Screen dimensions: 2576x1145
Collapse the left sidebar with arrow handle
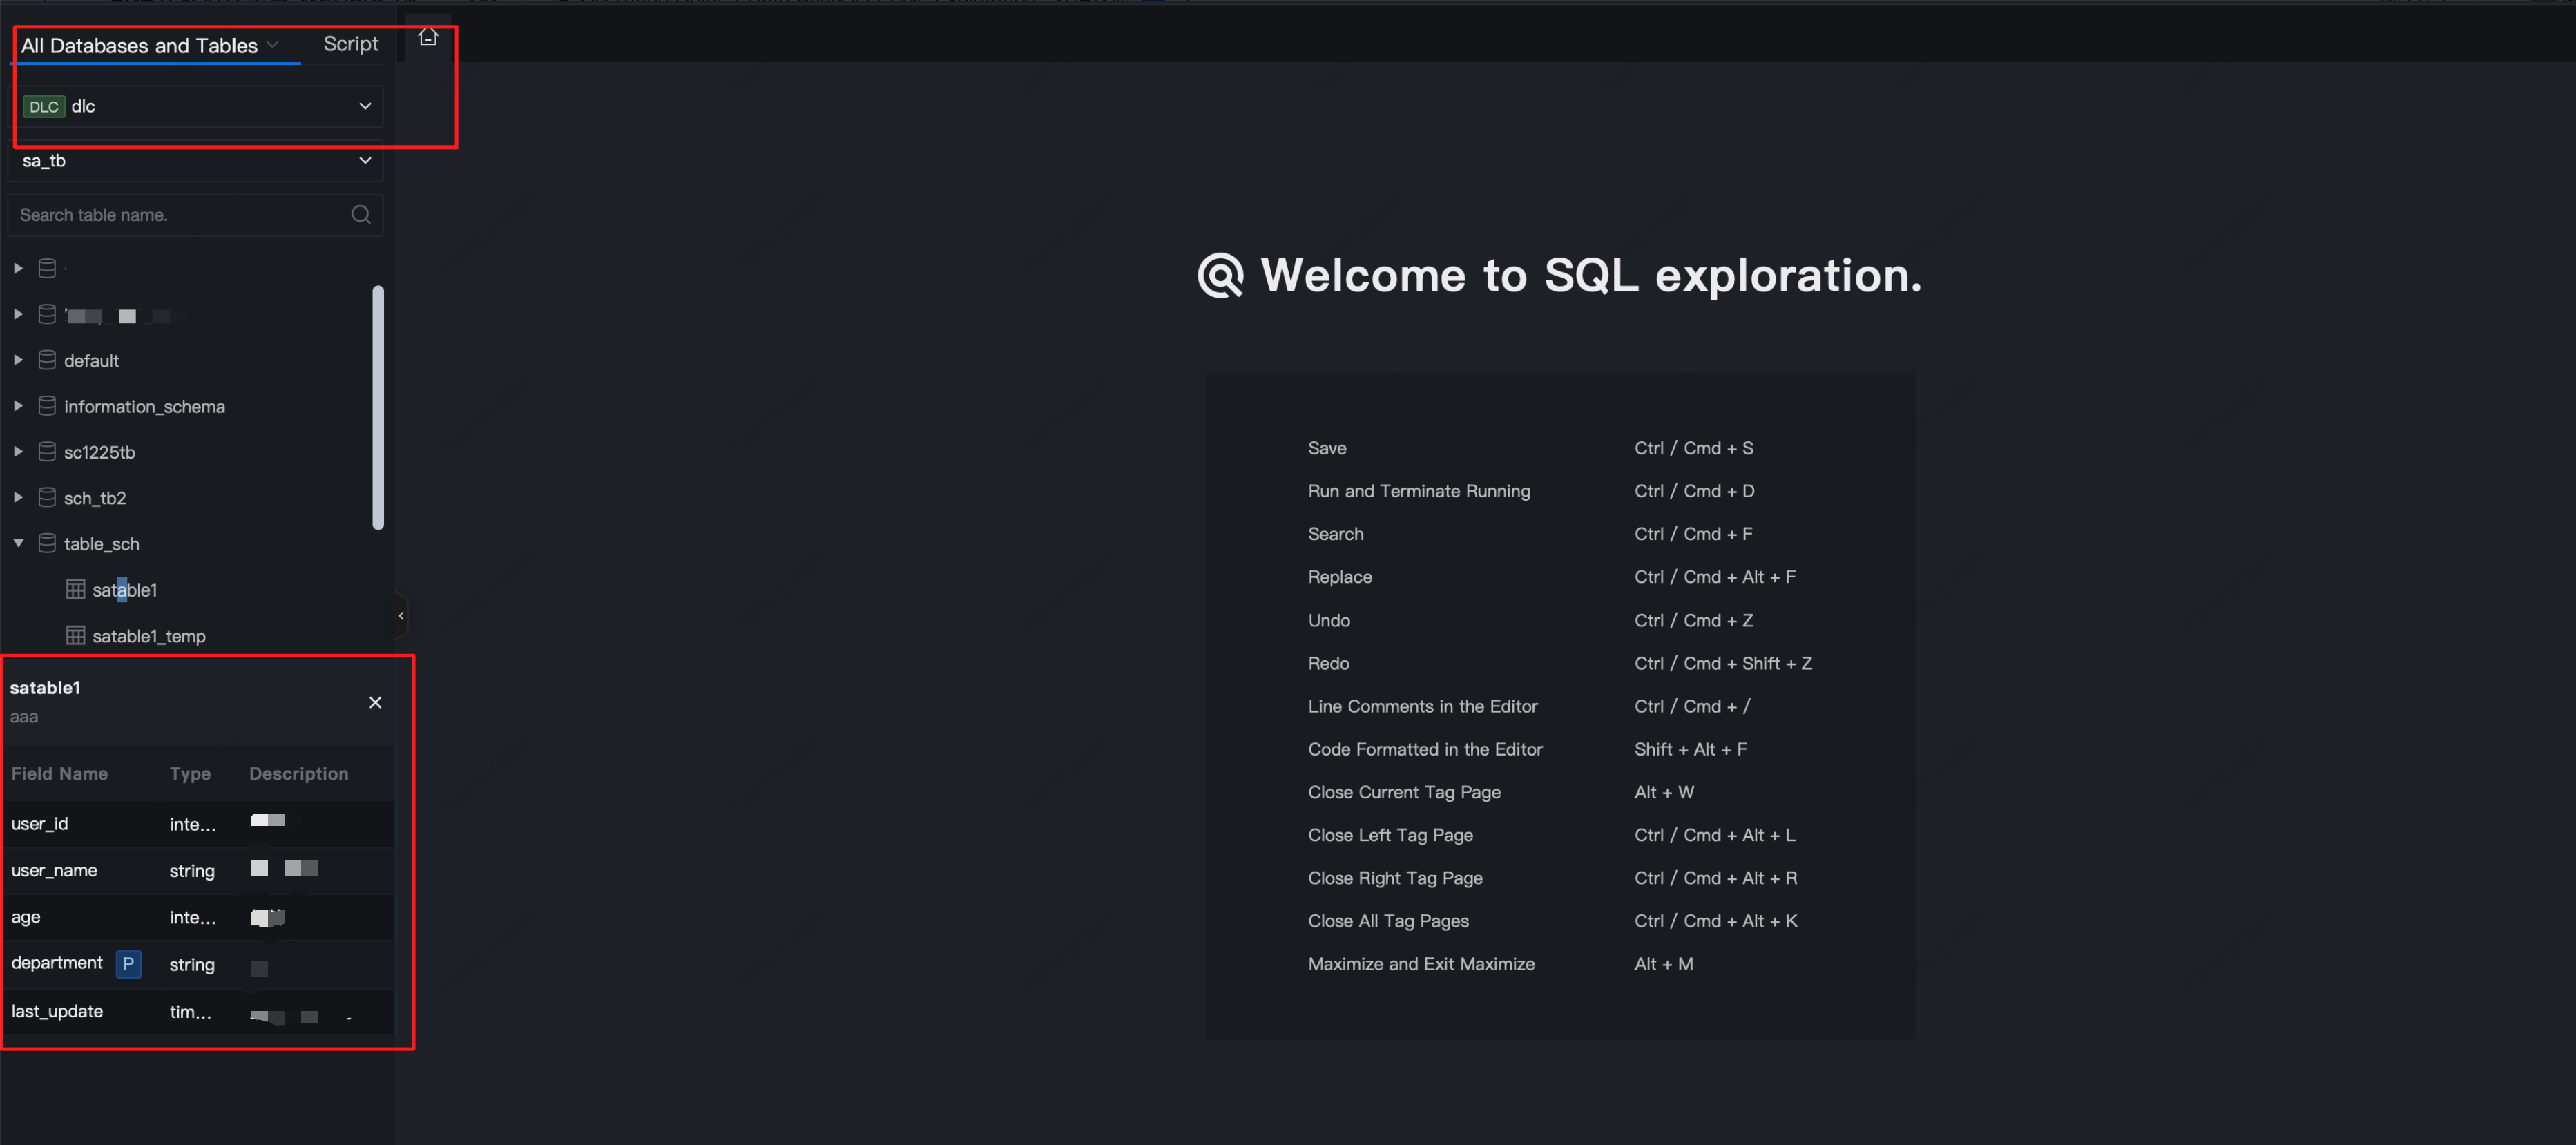coord(401,615)
